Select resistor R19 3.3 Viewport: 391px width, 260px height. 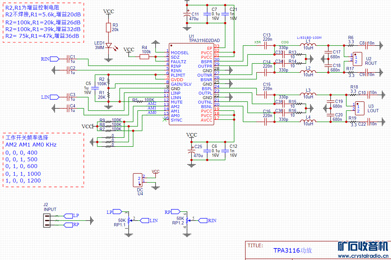354,122
